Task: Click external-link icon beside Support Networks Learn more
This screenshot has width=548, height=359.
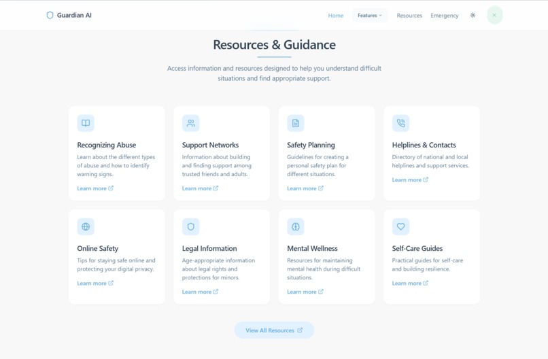Action: [216, 188]
